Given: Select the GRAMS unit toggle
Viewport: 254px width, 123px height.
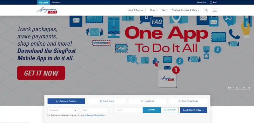Looking at the screenshot, I should coord(152,110).
